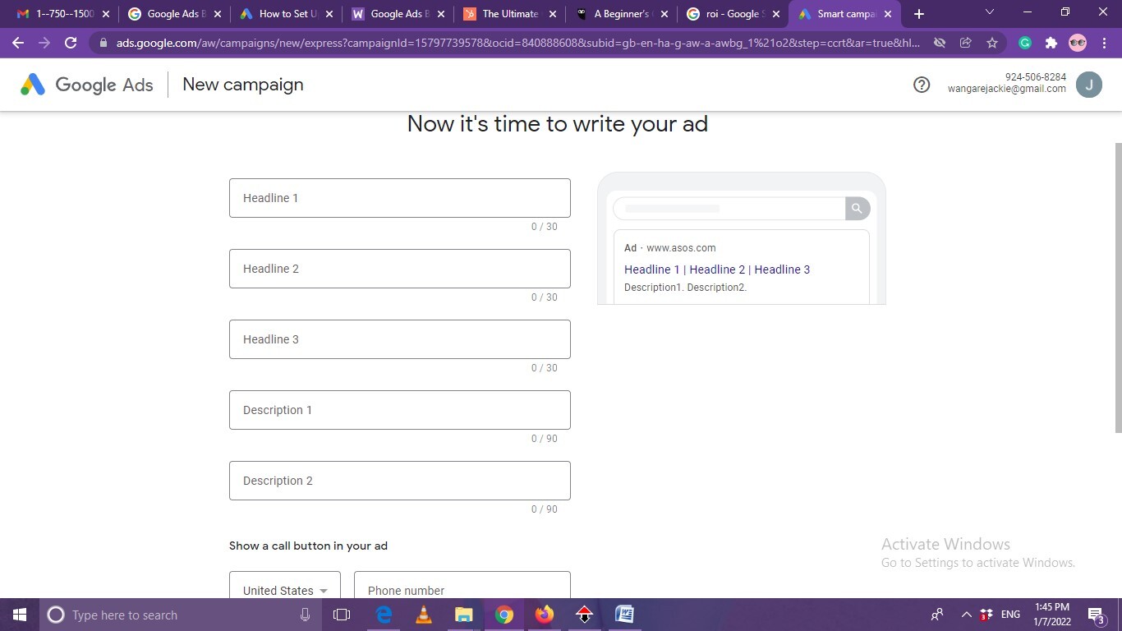Focus the Description 2 text field
1122x631 pixels.
click(x=399, y=481)
